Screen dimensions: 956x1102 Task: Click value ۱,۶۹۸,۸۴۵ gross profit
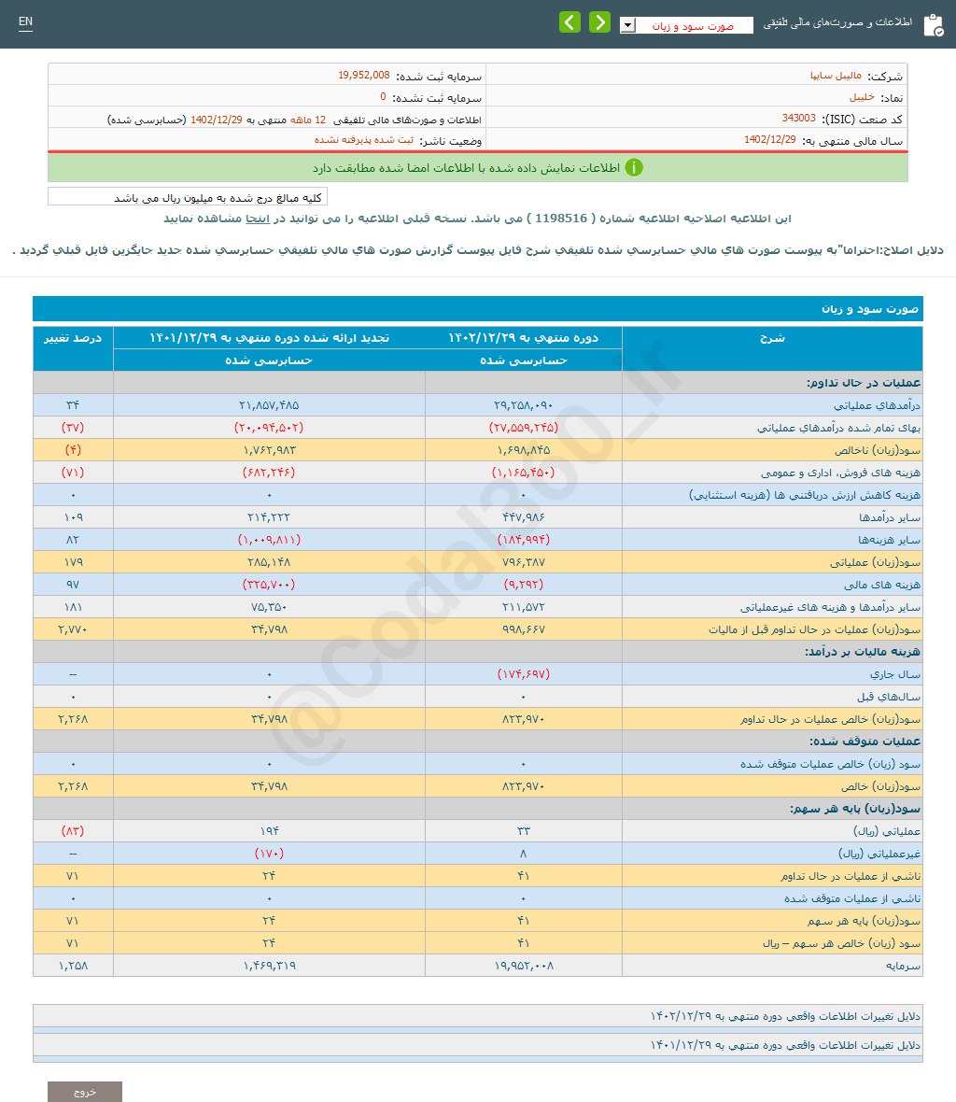pos(524,450)
